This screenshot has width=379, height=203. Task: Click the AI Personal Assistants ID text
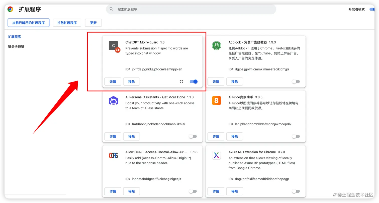click(x=155, y=124)
